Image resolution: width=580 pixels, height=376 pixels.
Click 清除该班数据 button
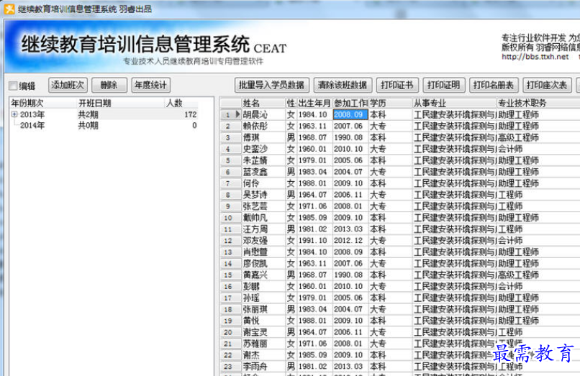(342, 86)
